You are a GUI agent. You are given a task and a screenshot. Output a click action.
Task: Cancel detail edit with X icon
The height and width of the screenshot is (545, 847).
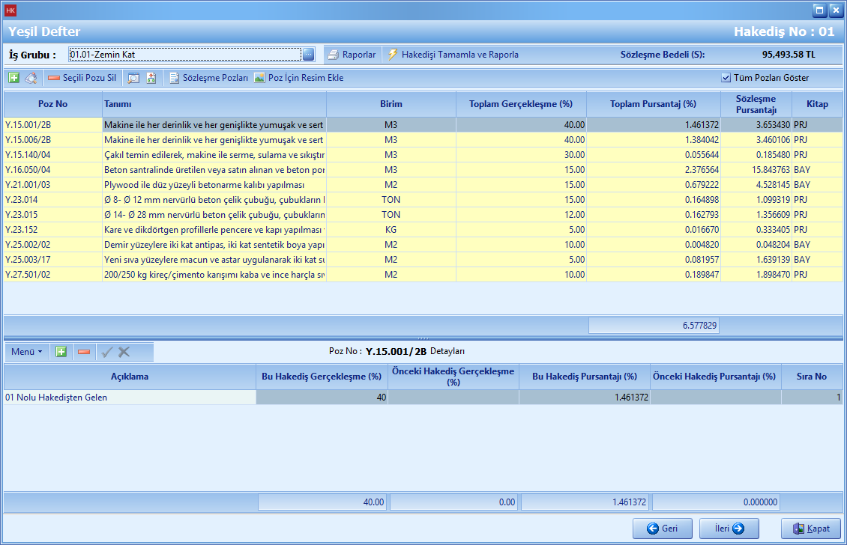(124, 351)
